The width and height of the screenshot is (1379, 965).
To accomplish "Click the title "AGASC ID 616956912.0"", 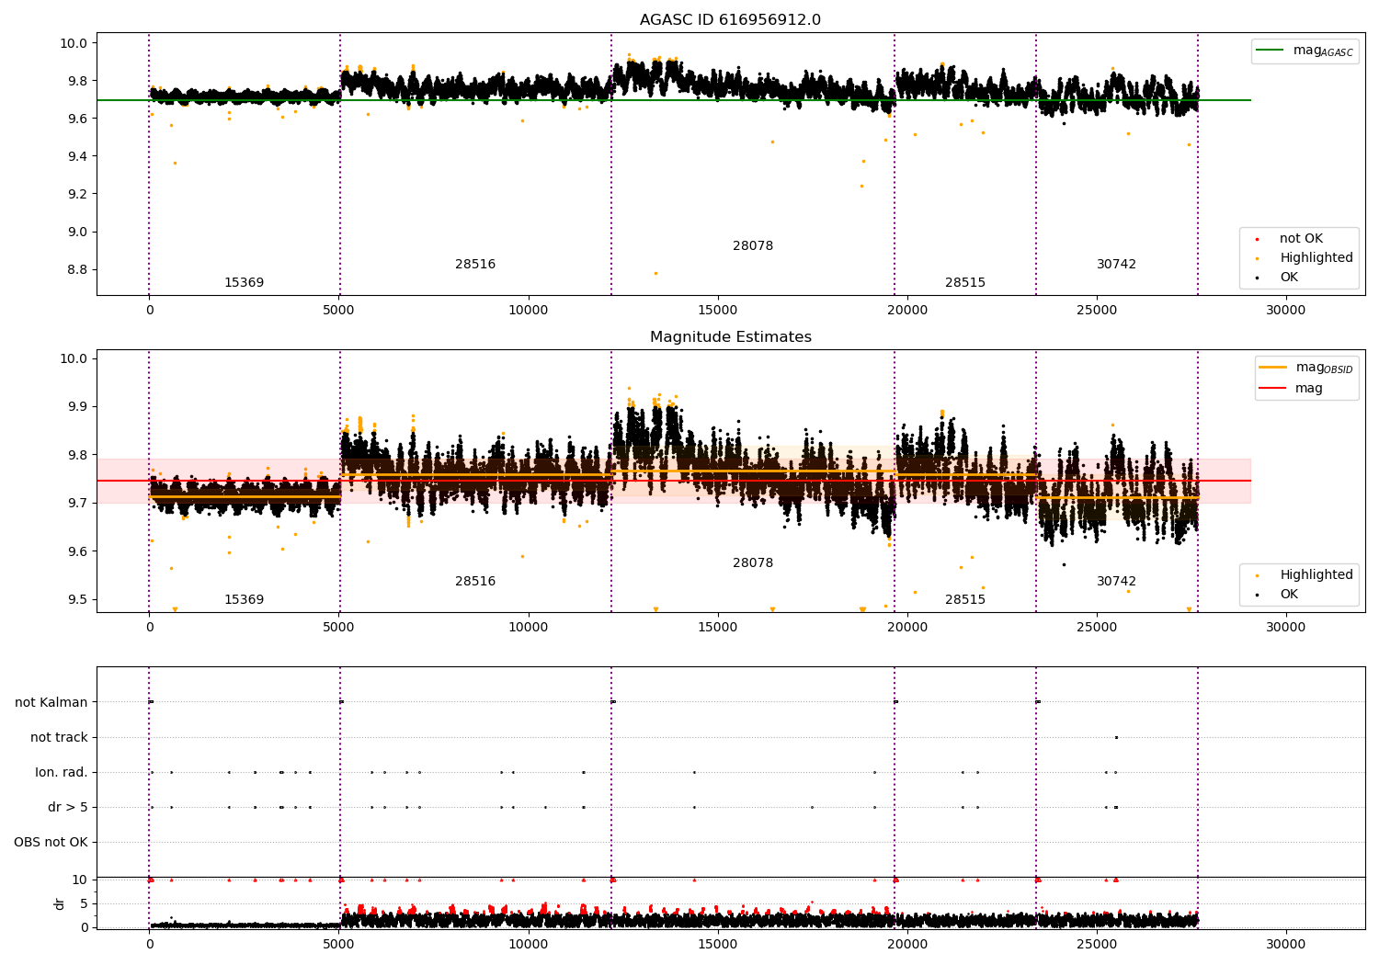I will click(730, 20).
